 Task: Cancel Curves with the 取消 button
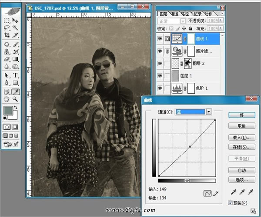click(242, 126)
